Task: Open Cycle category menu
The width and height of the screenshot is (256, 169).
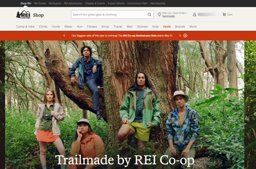Action: [56, 27]
